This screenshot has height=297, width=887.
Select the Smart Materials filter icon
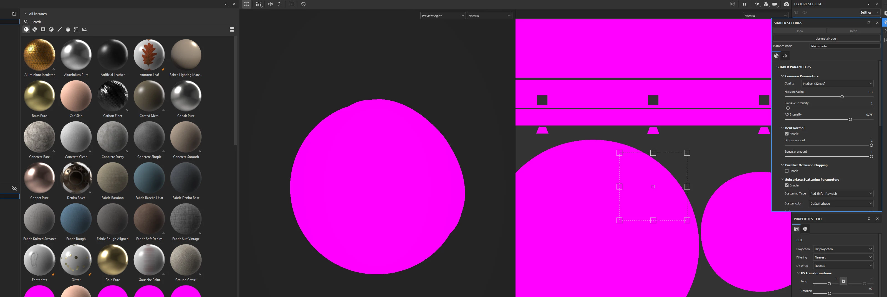coord(34,30)
